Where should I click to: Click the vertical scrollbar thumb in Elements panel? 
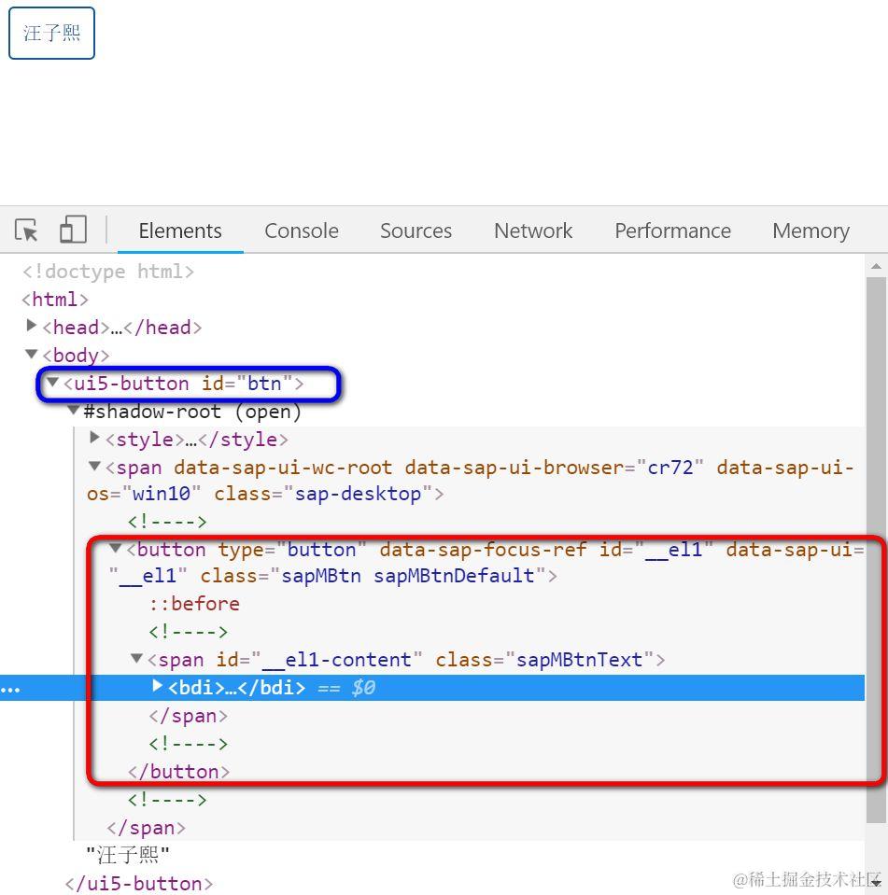pos(876,550)
